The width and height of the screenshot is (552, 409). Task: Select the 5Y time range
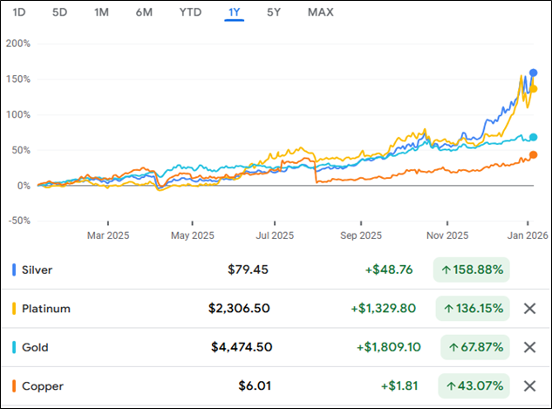pos(274,12)
